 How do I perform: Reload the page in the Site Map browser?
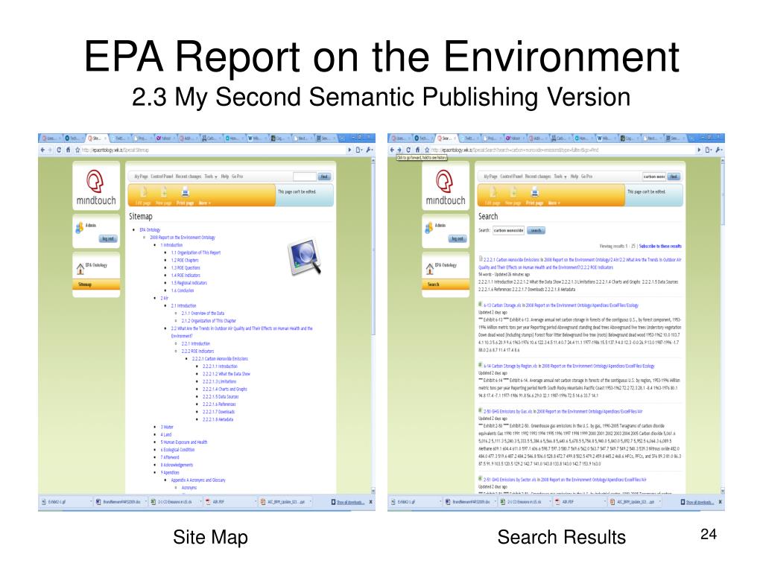tap(59, 150)
